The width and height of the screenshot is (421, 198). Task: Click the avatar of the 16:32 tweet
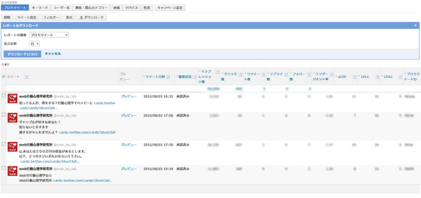tap(12, 99)
